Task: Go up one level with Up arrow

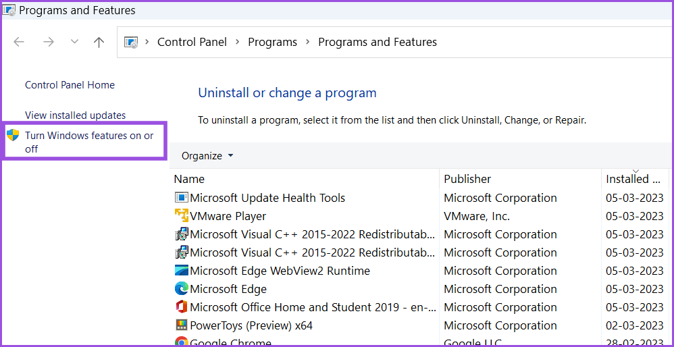Action: point(99,42)
